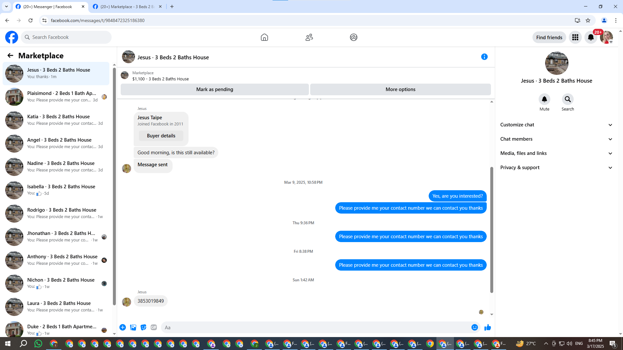Open the install app icon in address bar
Screen dimensions: 623x350
[x=578, y=20]
